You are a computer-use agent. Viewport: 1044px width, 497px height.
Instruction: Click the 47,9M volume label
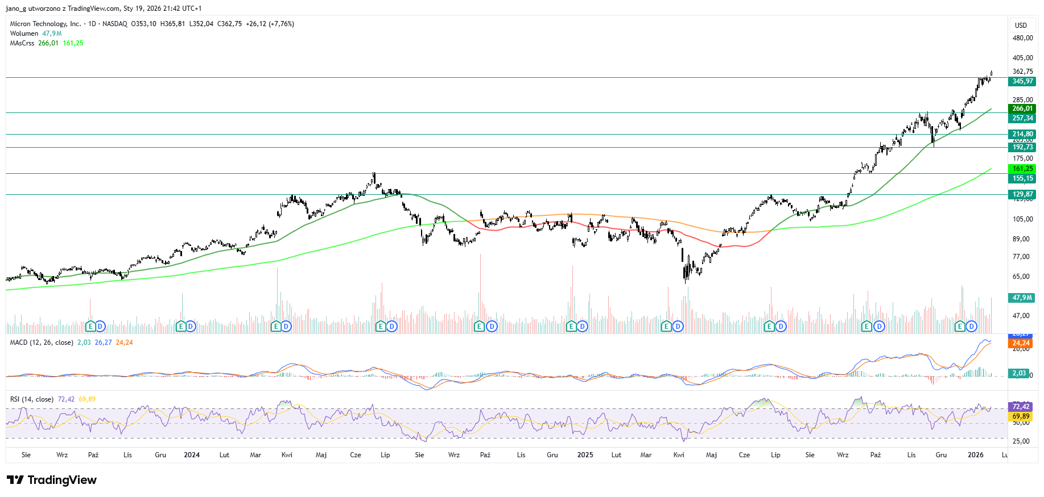coord(1022,298)
